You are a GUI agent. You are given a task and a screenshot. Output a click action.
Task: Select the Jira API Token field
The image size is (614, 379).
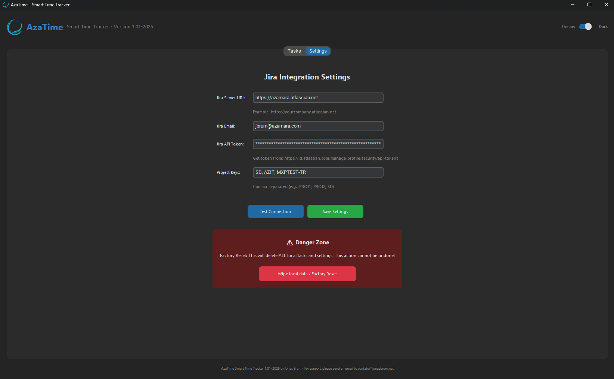click(318, 144)
